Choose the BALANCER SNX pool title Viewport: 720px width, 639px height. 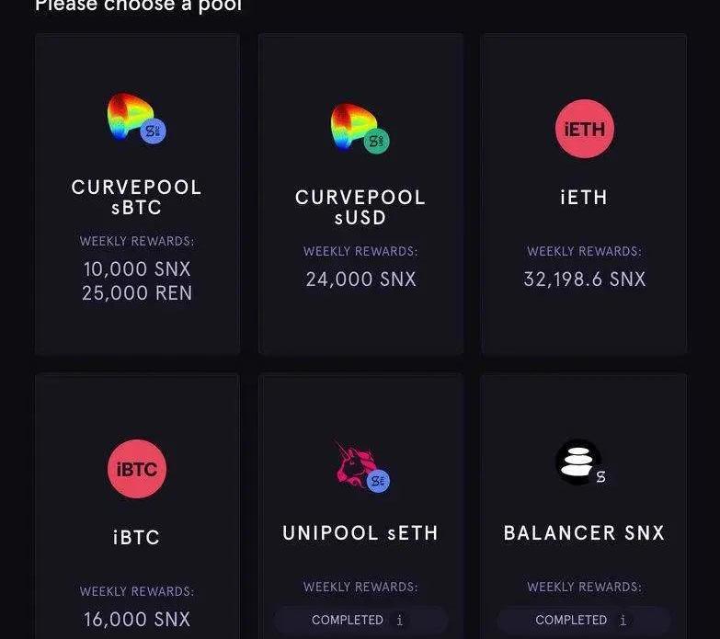click(x=584, y=533)
